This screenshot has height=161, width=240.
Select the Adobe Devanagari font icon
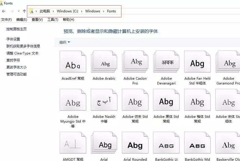(166, 62)
